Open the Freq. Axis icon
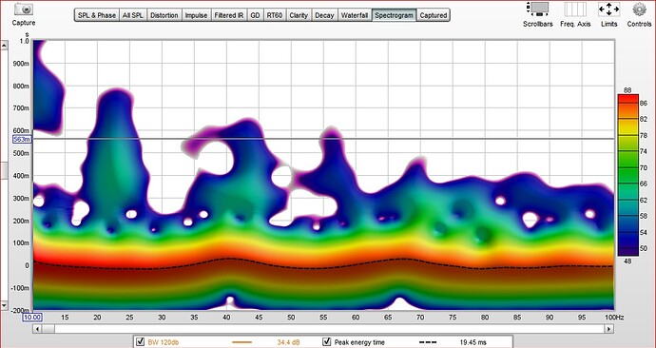Viewport: 656px width, 348px height. point(575,10)
